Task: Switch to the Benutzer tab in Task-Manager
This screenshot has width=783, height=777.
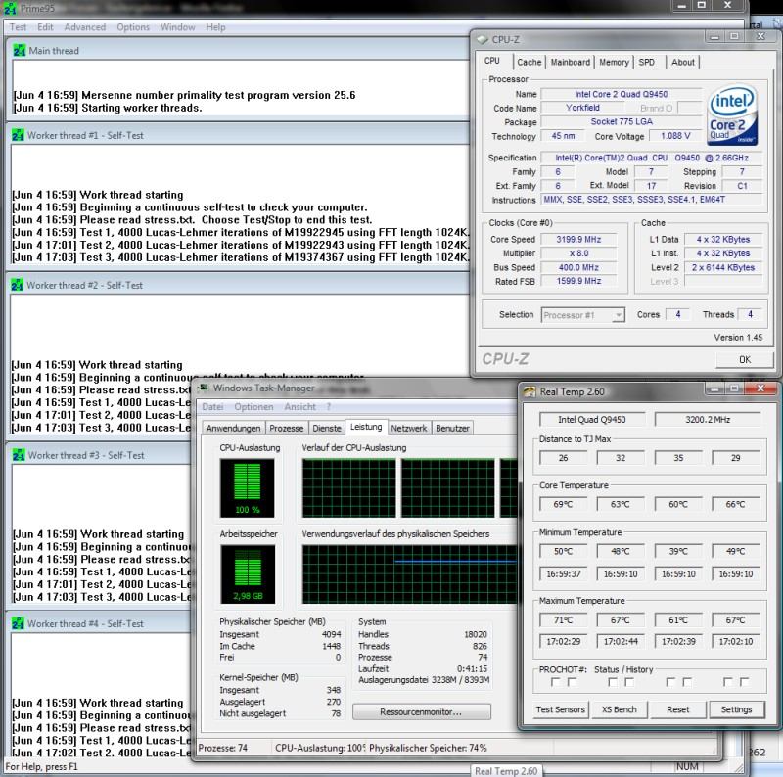Action: point(452,429)
